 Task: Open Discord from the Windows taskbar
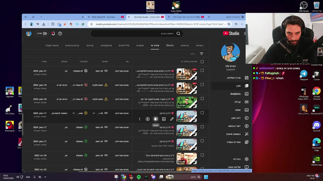pos(153,177)
